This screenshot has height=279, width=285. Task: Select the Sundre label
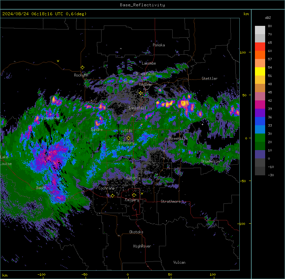coord(97,130)
